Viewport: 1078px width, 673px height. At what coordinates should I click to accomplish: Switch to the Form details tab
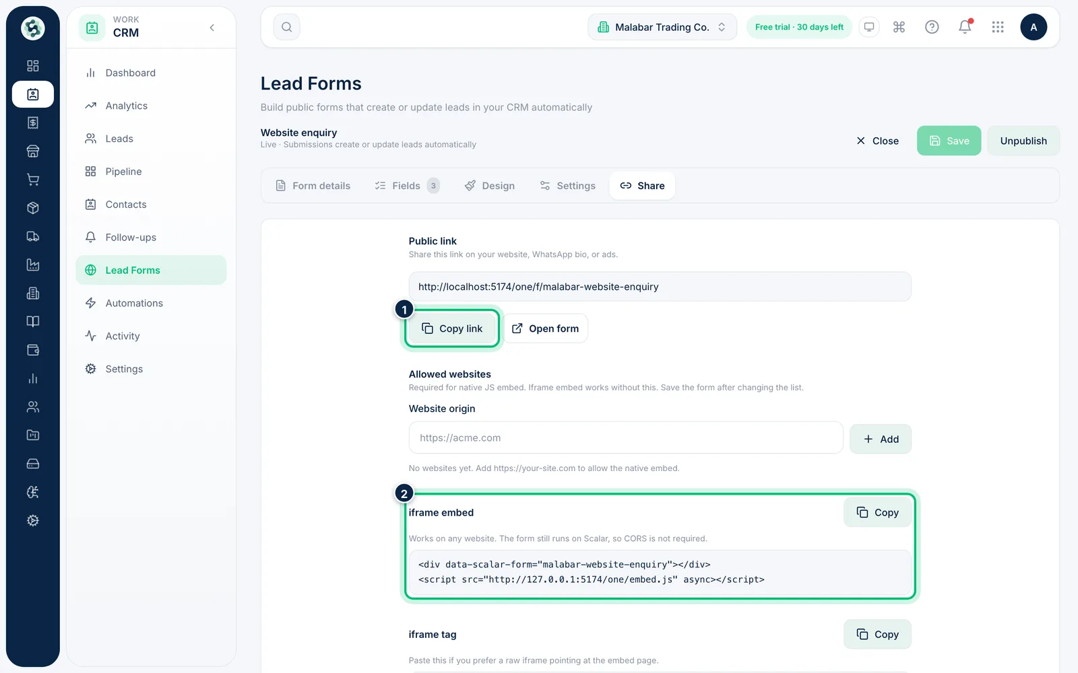[313, 186]
